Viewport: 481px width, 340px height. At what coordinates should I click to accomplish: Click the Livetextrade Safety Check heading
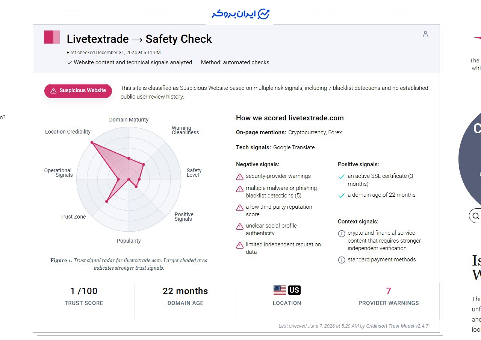(x=139, y=39)
